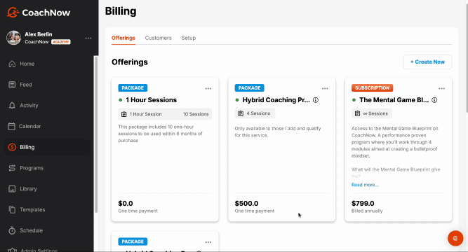Click the $799.0 price
This screenshot has width=468, height=252.
pos(363,204)
